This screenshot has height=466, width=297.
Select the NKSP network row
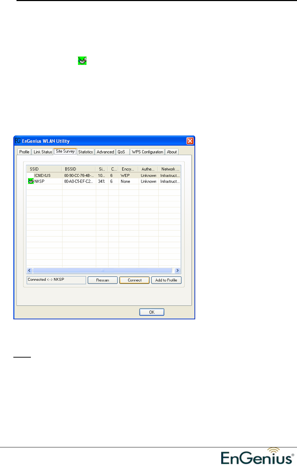point(104,181)
